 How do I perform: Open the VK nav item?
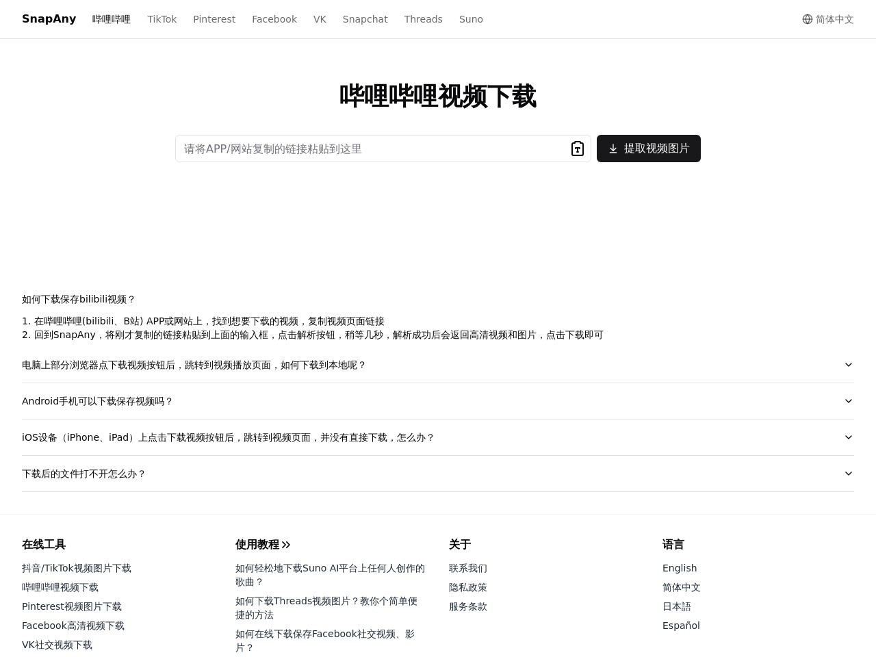pyautogui.click(x=320, y=19)
